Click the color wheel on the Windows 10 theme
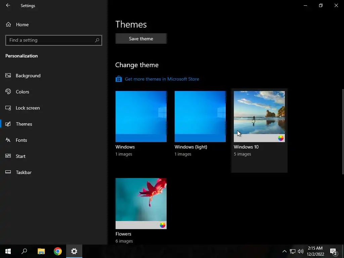344x258 pixels. 281,138
